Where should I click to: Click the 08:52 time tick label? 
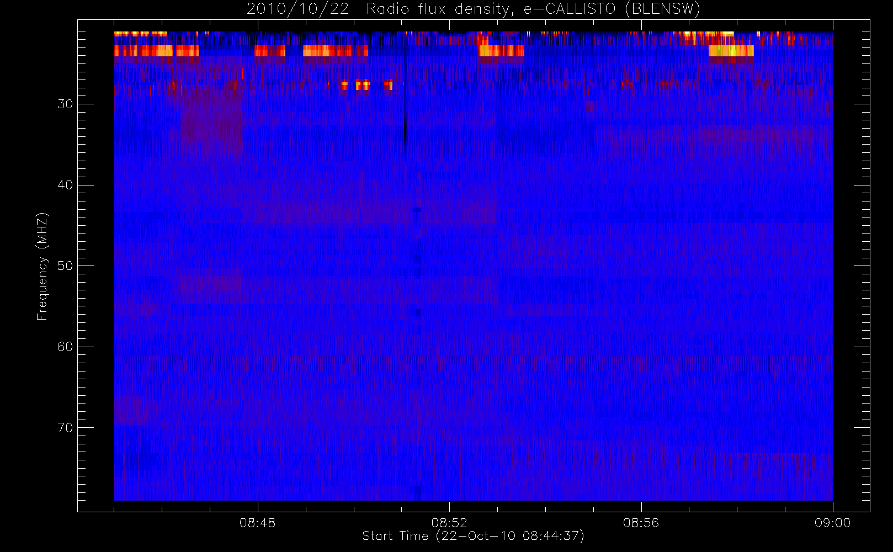click(x=449, y=523)
